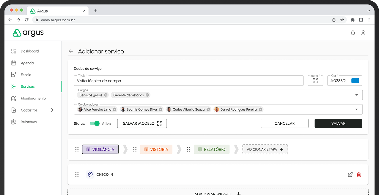Click the Título text field
This screenshot has height=195, width=379.
pos(188,81)
